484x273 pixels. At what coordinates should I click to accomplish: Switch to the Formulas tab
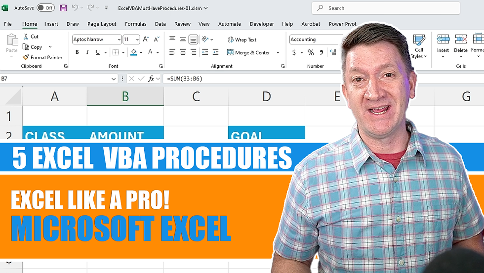135,24
